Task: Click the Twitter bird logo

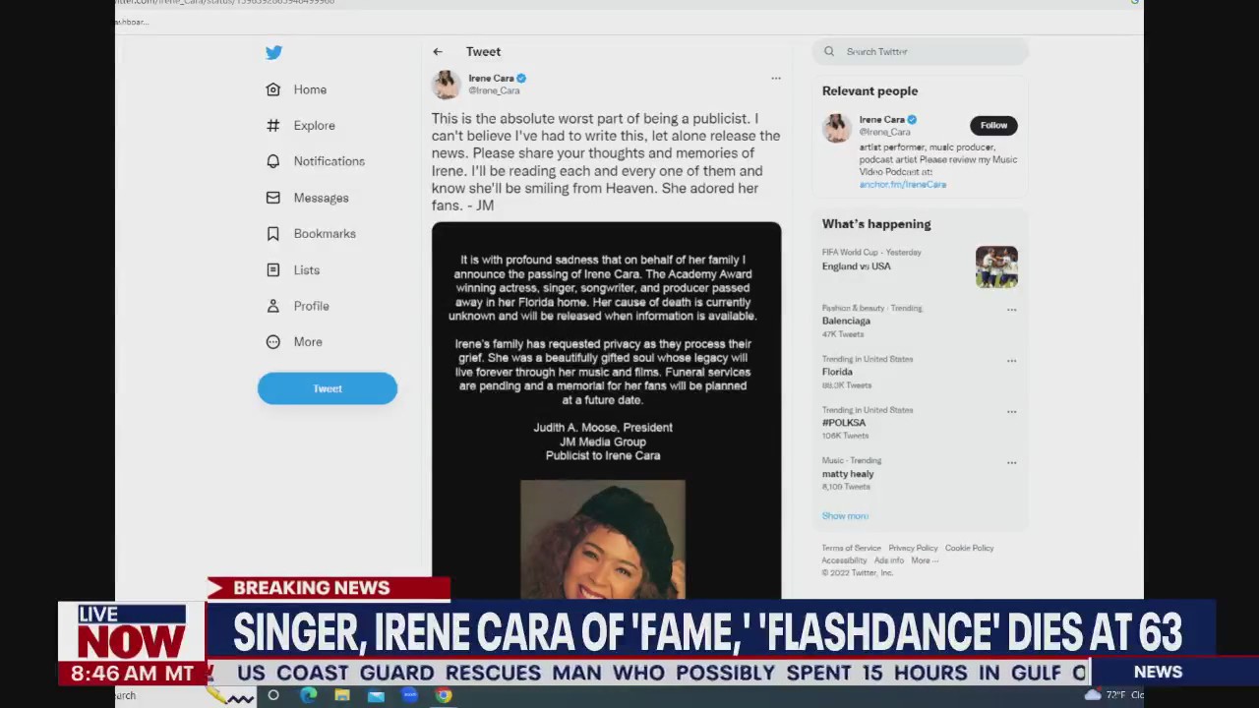Action: (x=273, y=52)
